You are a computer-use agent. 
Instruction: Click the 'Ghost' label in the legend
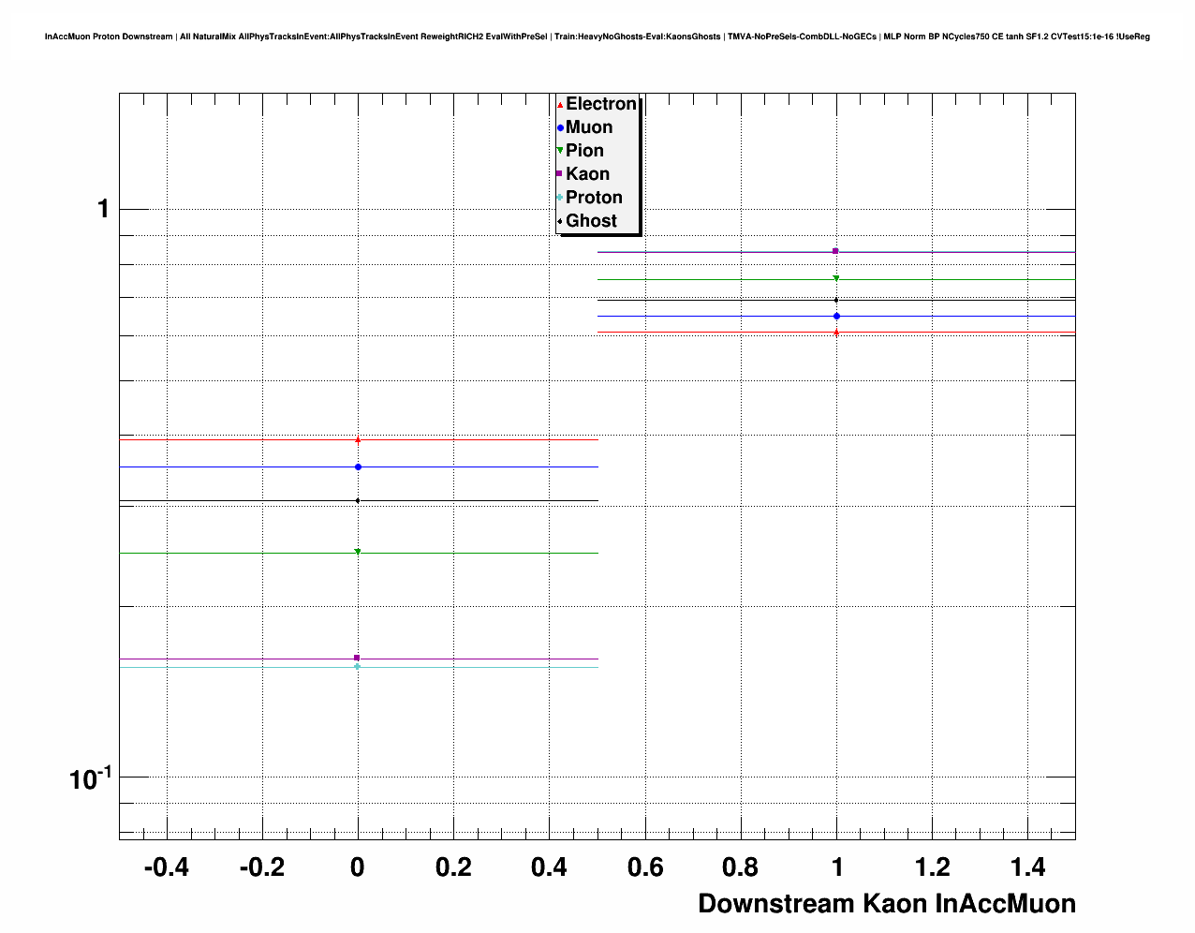click(591, 221)
